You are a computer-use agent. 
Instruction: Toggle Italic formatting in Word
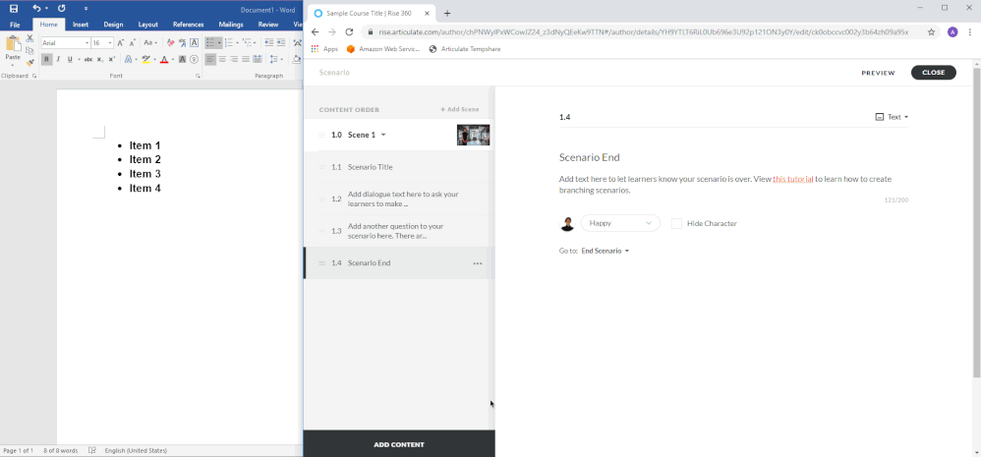[58, 59]
